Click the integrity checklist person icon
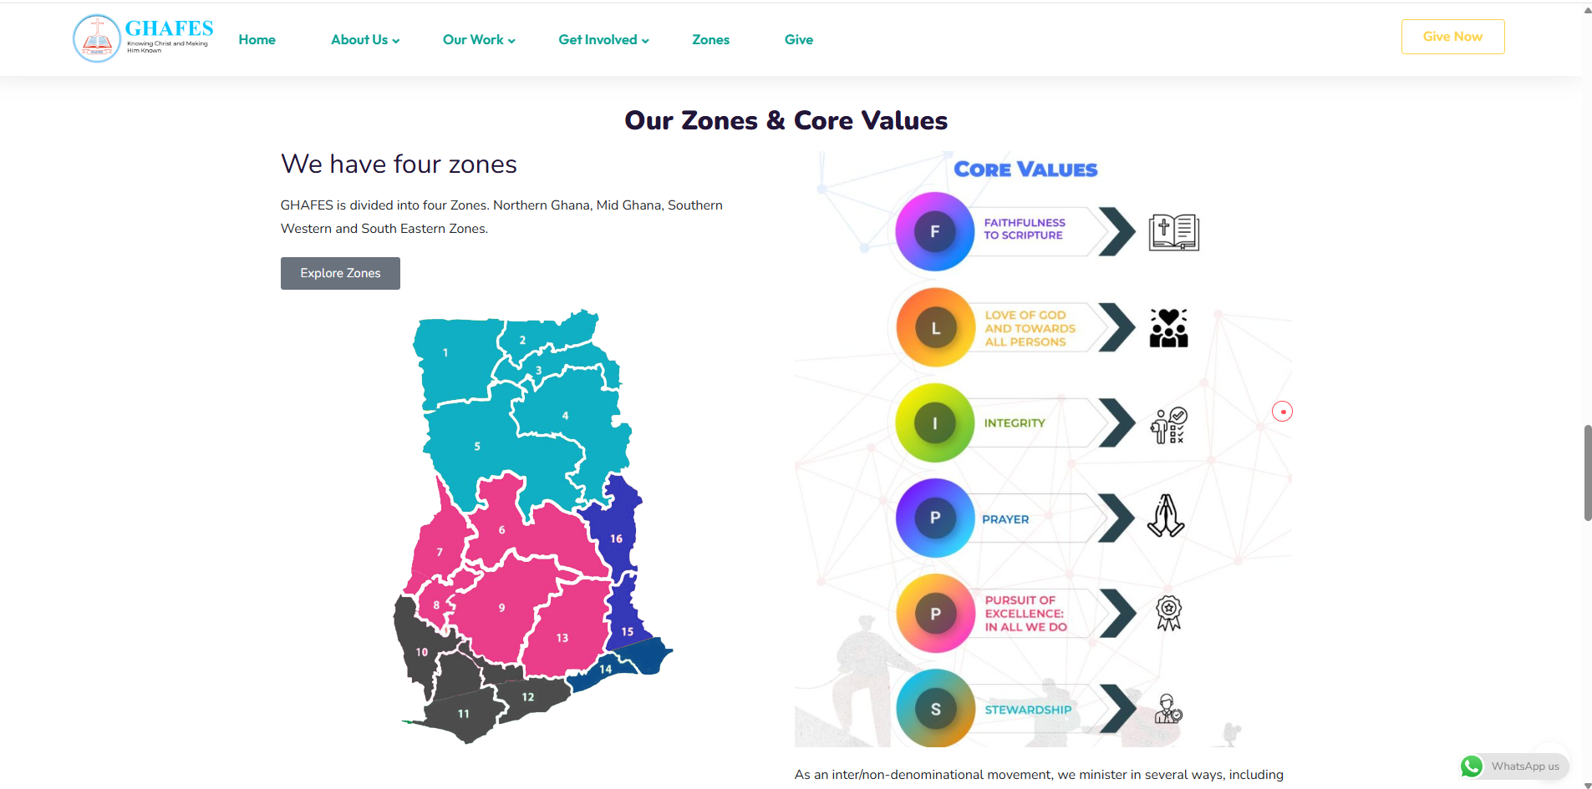The image size is (1592, 789). (x=1168, y=425)
